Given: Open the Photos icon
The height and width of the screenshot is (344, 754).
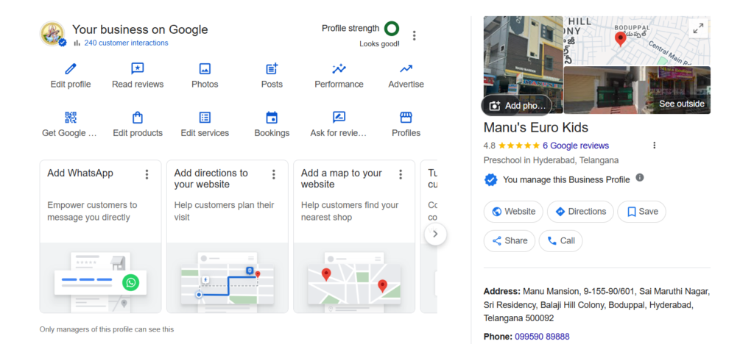Looking at the screenshot, I should pos(205,69).
